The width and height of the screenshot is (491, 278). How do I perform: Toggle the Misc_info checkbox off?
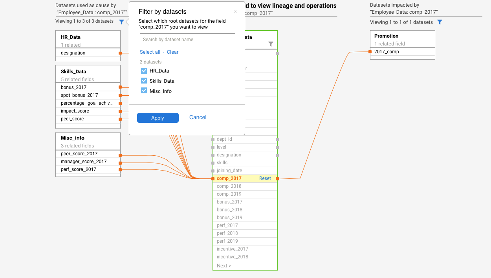click(144, 91)
